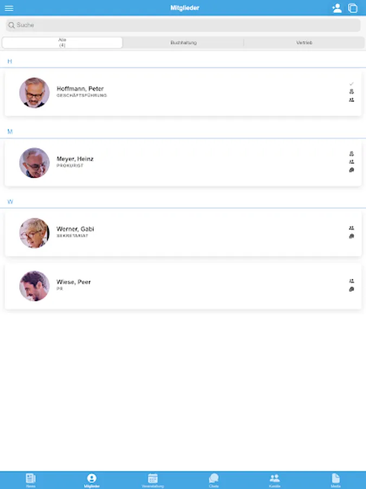Switch to Mitglieder bottom tab
The width and height of the screenshot is (366, 489).
tap(92, 480)
